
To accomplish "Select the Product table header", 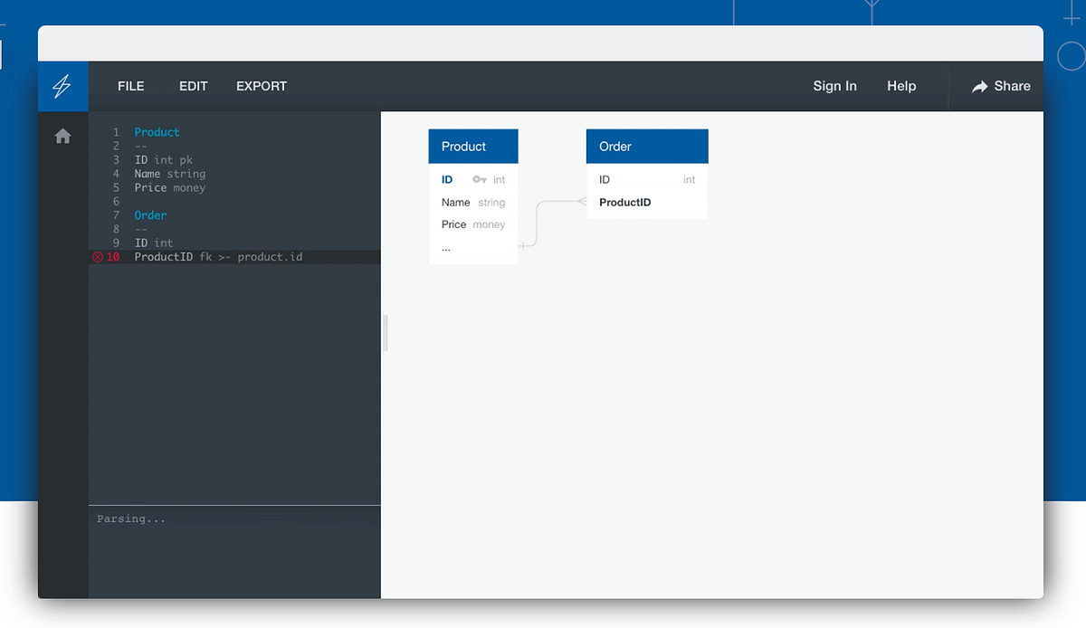I will coord(472,146).
